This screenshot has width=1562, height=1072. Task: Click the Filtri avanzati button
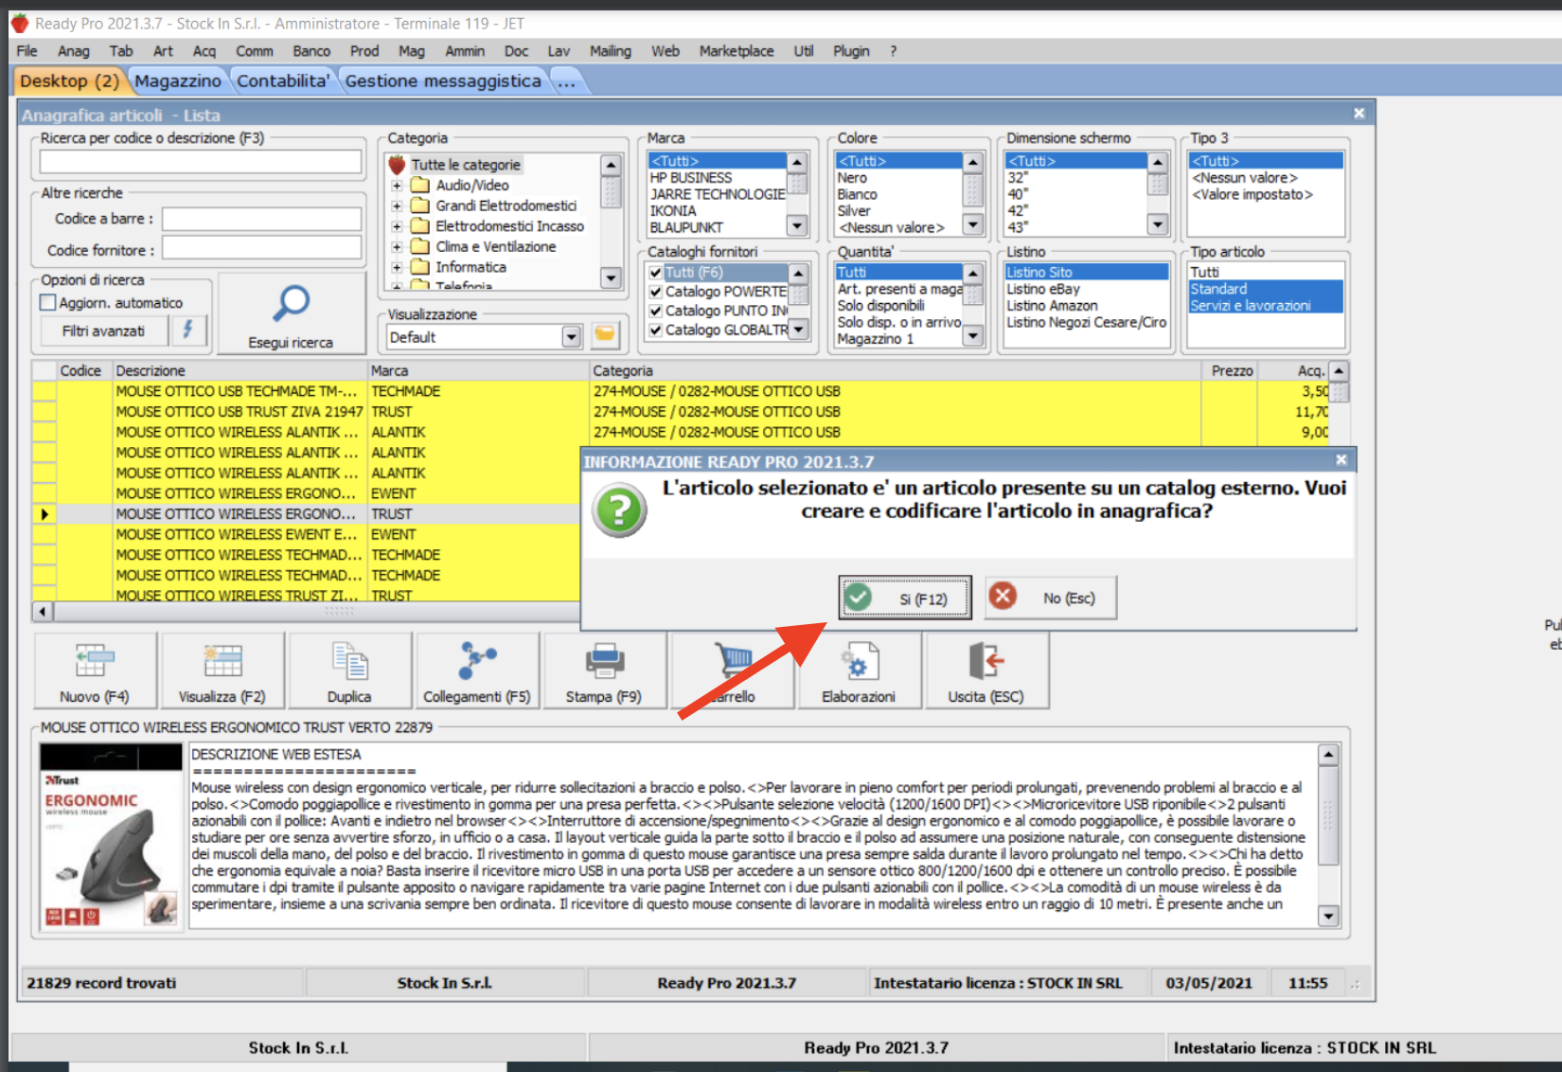click(x=104, y=331)
